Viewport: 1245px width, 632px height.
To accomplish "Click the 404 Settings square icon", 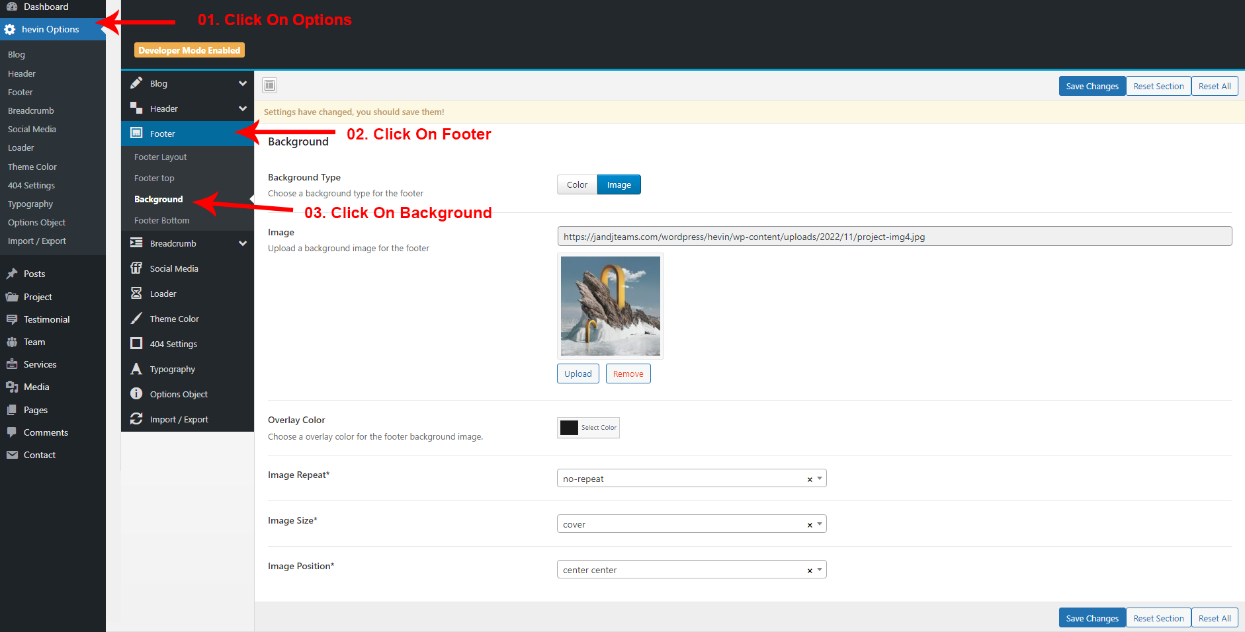I will coord(136,343).
